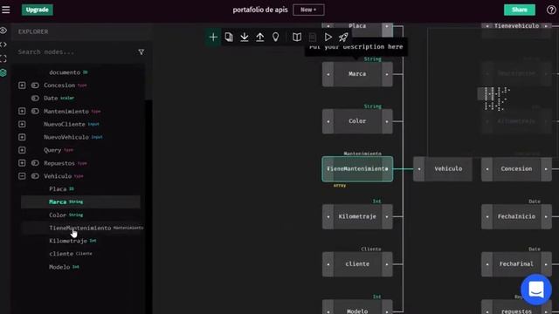Click the rocket deploy toolbar icon
559x314 pixels.
(343, 37)
